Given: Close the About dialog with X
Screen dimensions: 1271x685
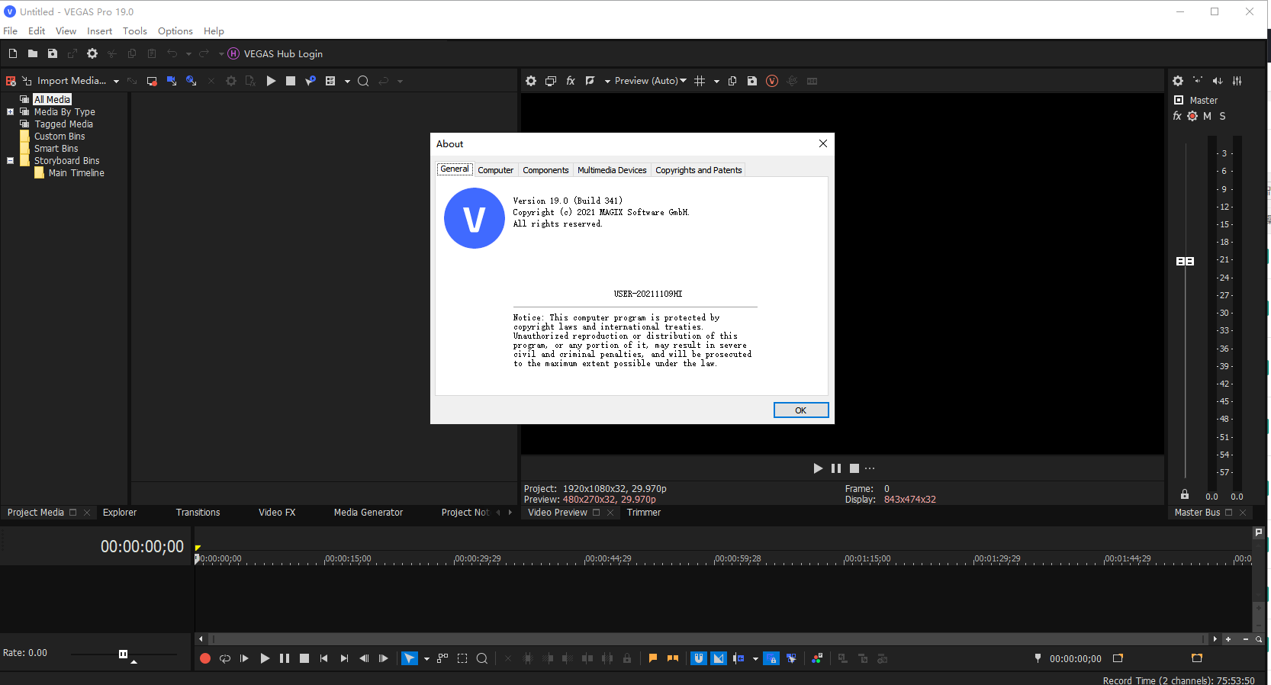Looking at the screenshot, I should pyautogui.click(x=823, y=143).
